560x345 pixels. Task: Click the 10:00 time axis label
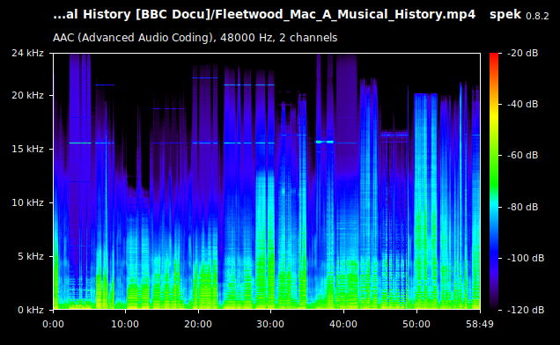pos(125,324)
